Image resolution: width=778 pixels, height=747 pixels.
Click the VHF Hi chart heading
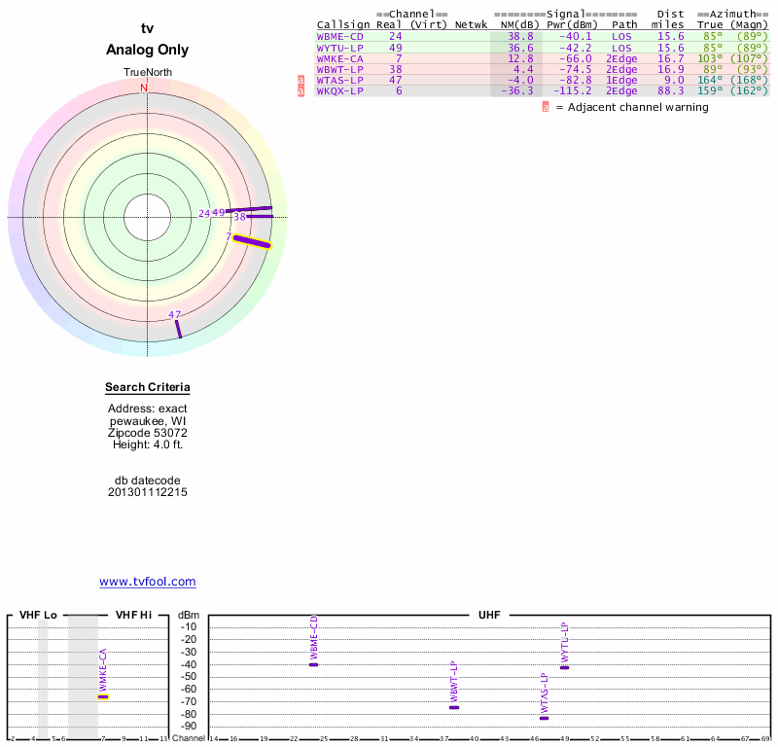tap(133, 615)
